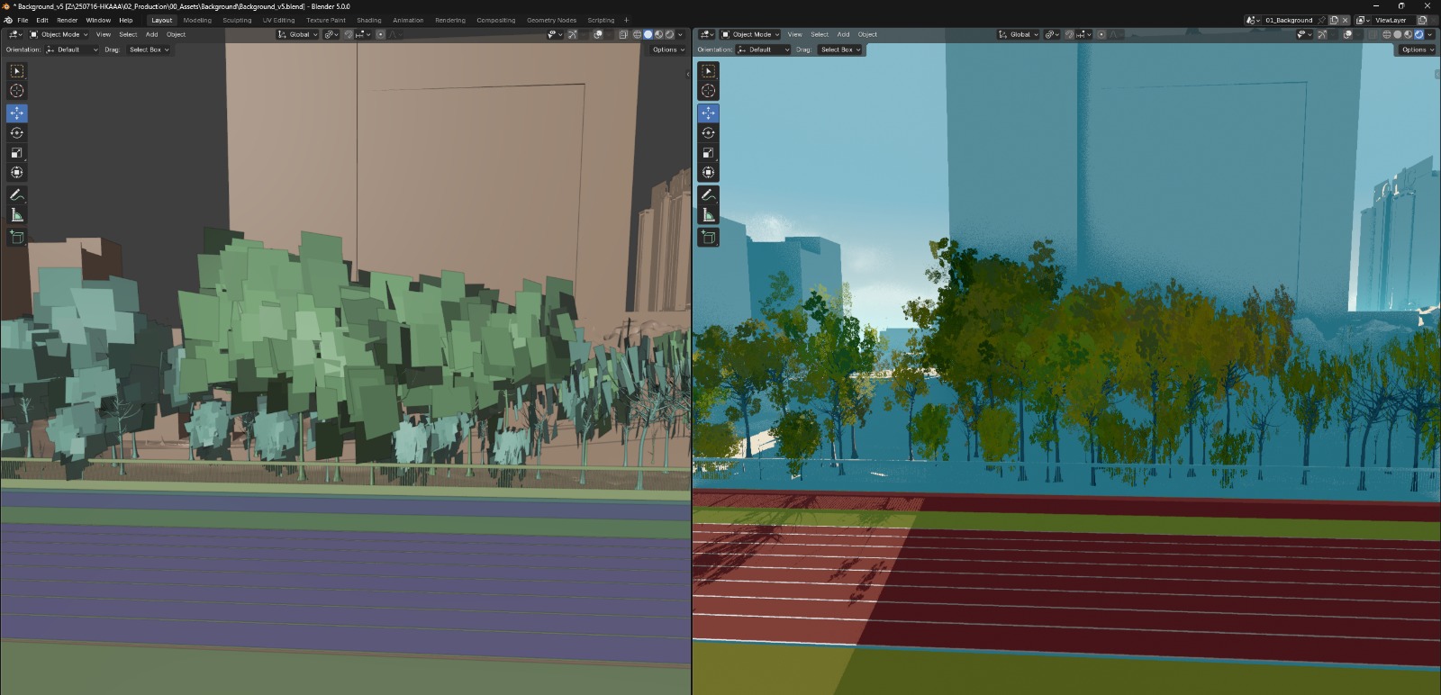Select Add Cube tool in right viewport
This screenshot has height=695, width=1441.
coord(709,238)
